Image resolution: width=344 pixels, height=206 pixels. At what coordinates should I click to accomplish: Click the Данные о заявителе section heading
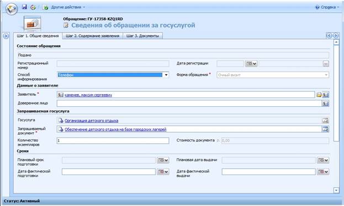tap(38, 85)
